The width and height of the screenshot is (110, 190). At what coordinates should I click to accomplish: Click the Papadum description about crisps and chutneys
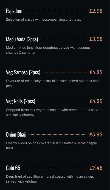(43, 20)
